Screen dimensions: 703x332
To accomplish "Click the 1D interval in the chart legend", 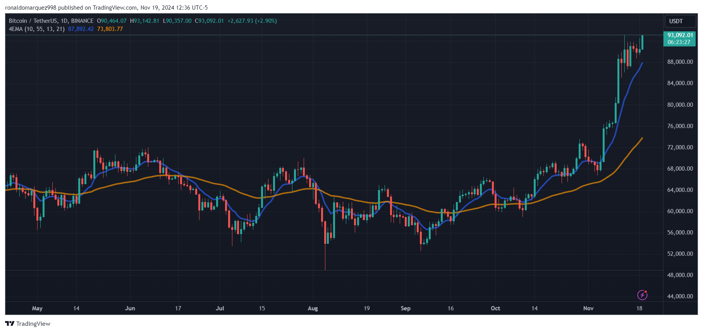I will pyautogui.click(x=64, y=21).
